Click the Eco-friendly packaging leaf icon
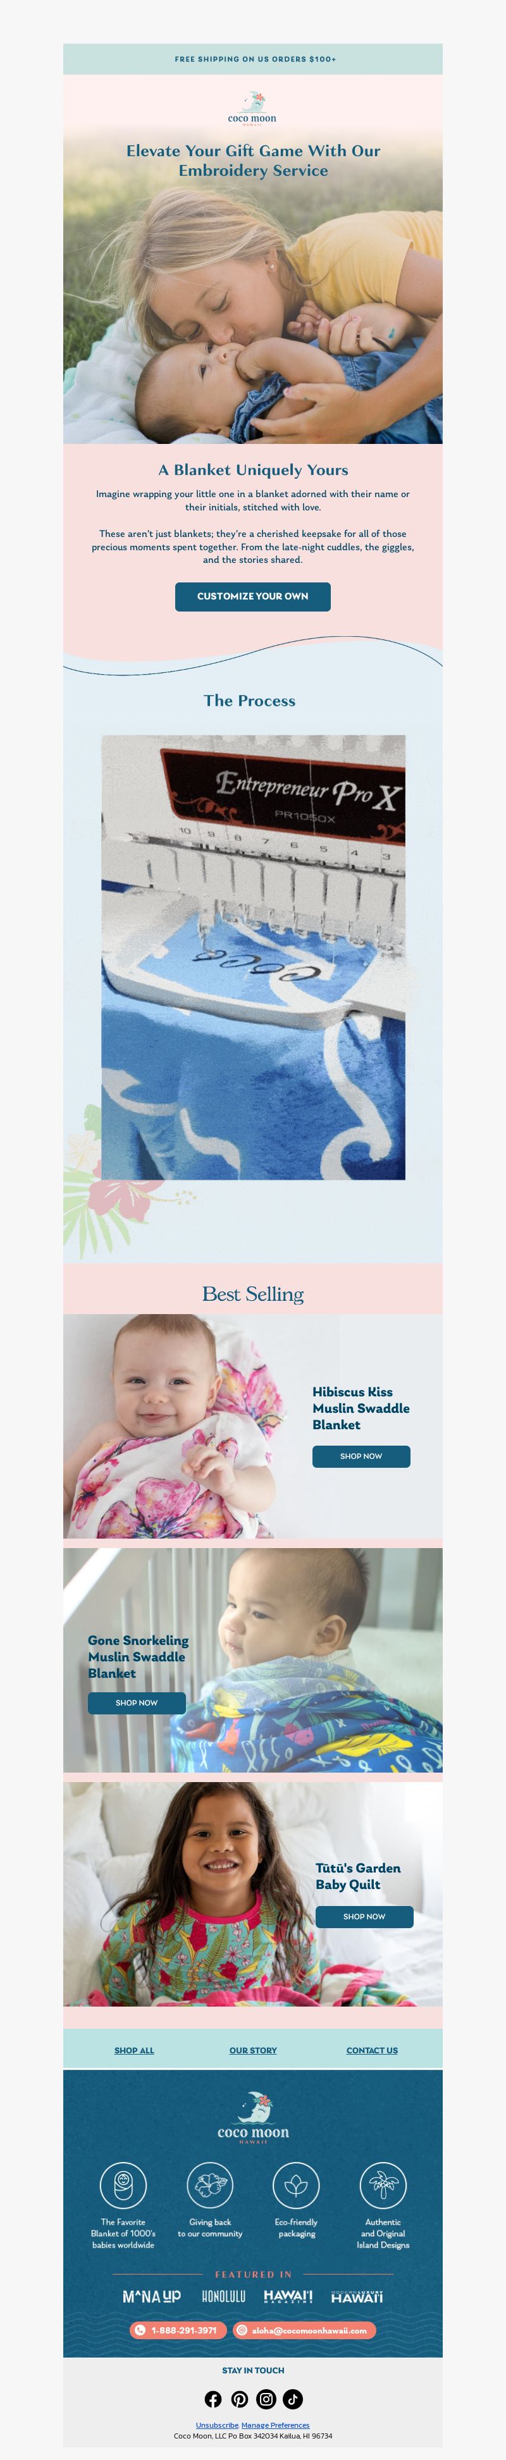506x2460 pixels. click(296, 2184)
